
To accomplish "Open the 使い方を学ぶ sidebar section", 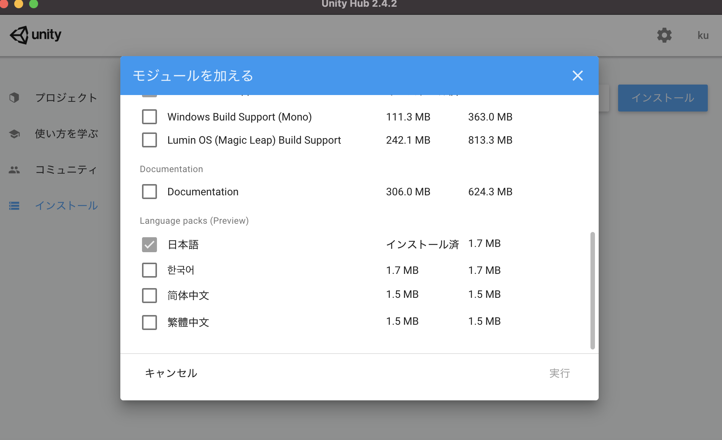I will coord(67,134).
